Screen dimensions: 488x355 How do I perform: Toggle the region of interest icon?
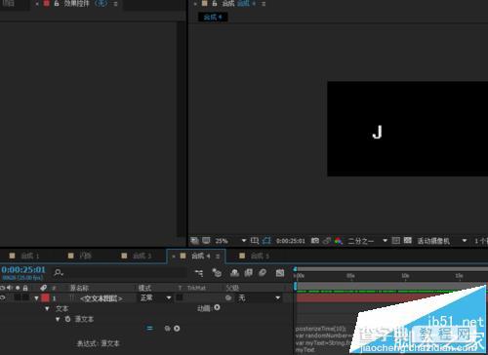pyautogui.click(x=396, y=241)
